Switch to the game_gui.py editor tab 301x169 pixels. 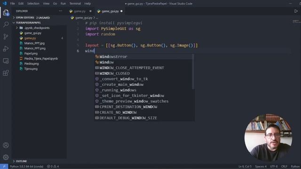[x=110, y=11]
